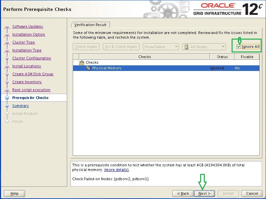This screenshot has height=199, width=266.
Task: Click the server icon in All Nodes dropdown
Action: (x=186, y=47)
